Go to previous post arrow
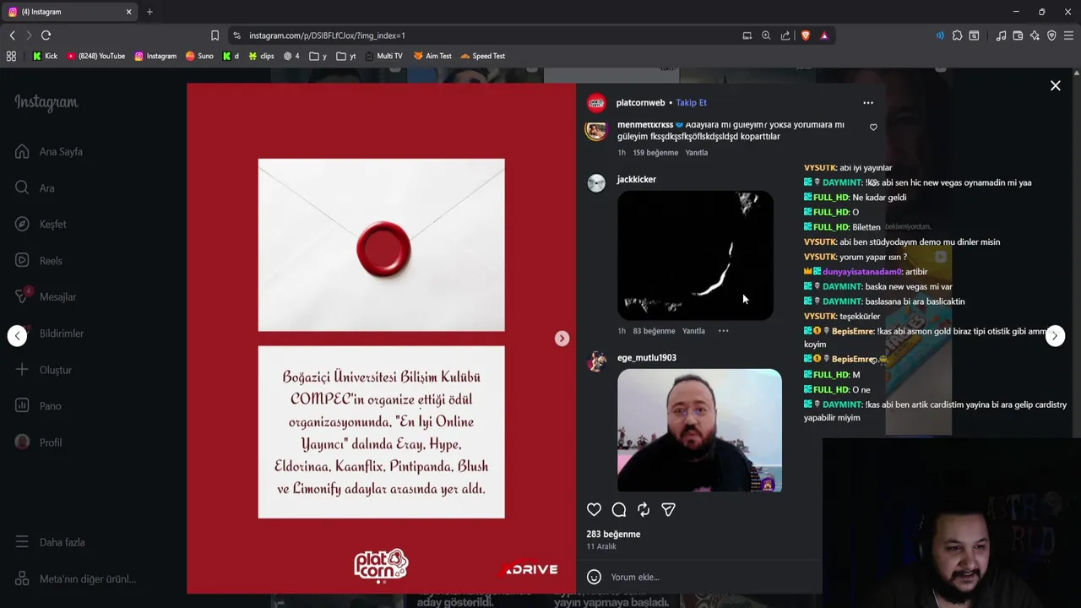 point(17,336)
